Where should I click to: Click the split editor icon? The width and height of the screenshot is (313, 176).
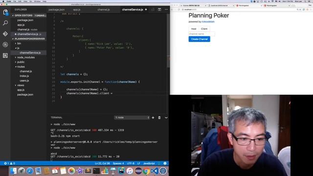(x=159, y=9)
